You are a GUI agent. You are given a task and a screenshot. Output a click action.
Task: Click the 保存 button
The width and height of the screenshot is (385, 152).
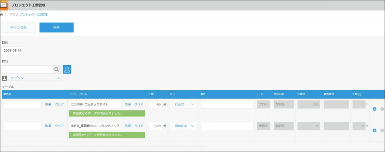(x=57, y=27)
